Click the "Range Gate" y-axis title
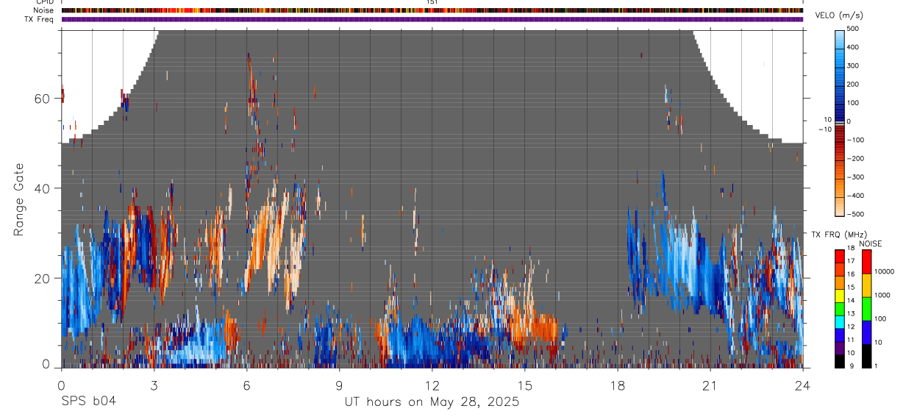 click(19, 199)
